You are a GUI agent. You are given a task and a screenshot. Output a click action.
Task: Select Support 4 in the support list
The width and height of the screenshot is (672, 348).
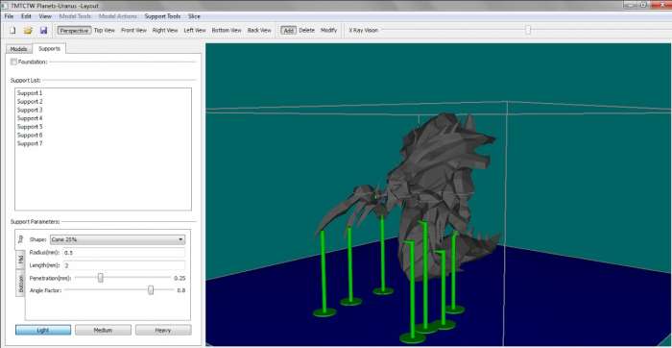point(30,118)
